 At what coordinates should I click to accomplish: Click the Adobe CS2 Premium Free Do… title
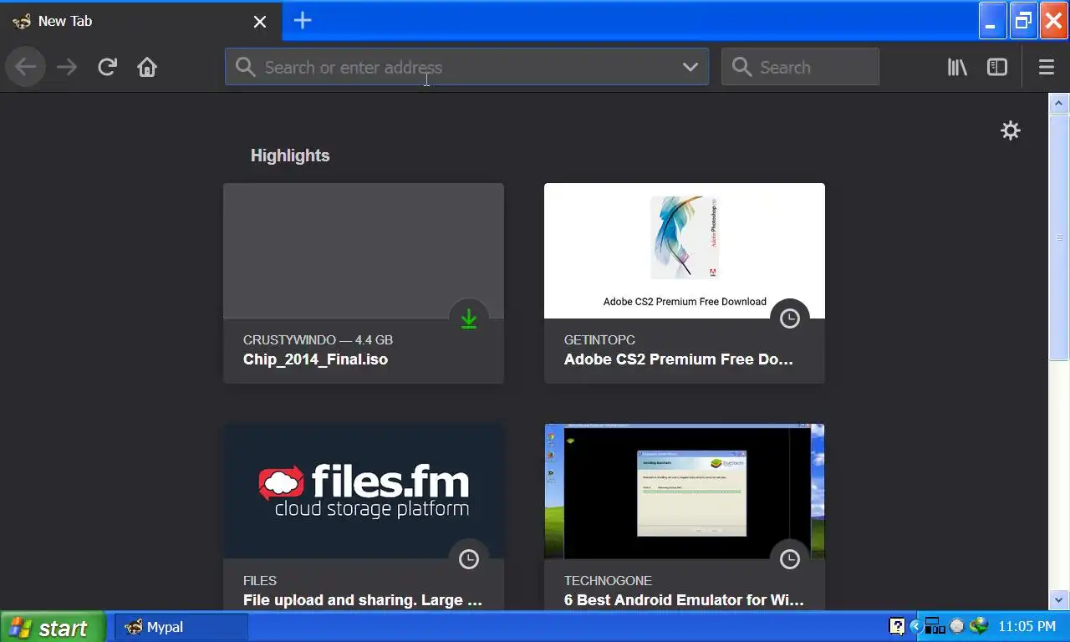click(x=679, y=359)
